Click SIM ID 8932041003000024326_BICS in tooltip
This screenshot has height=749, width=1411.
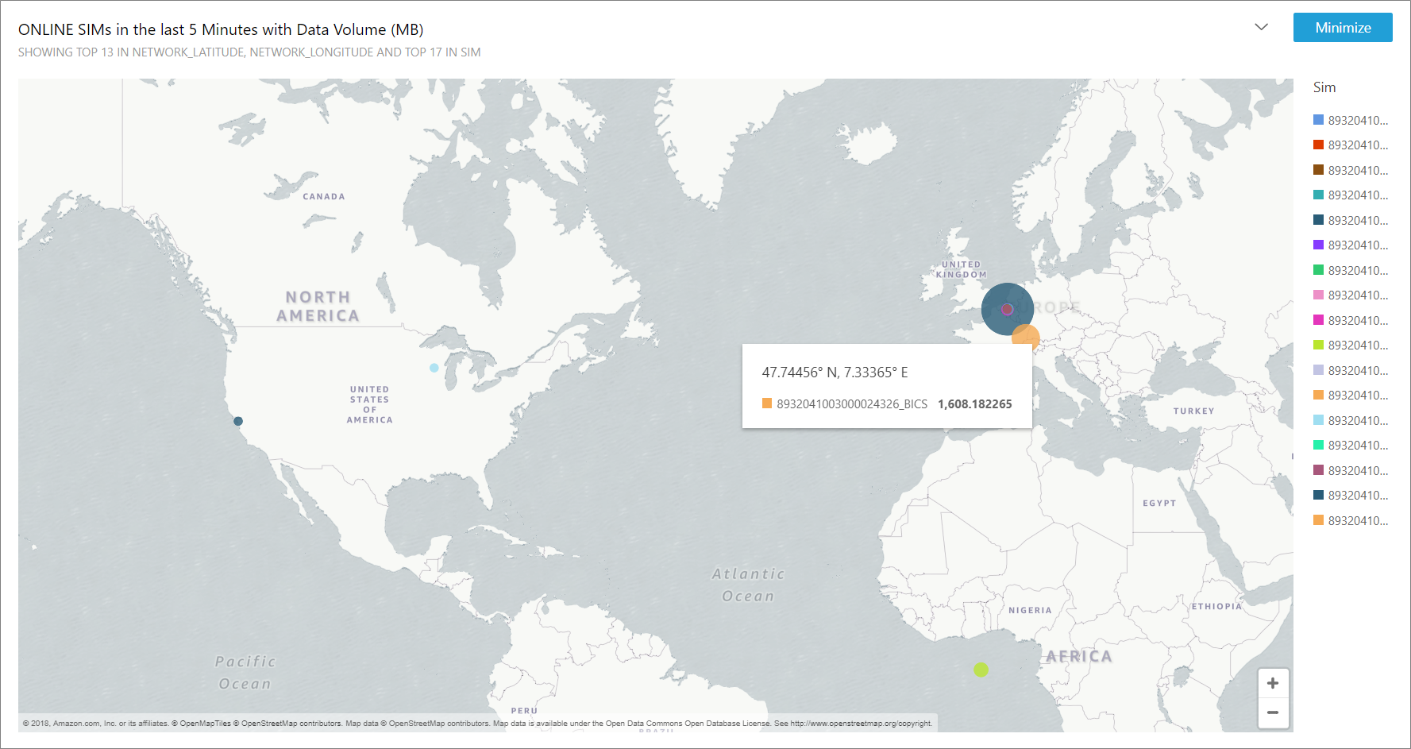[852, 404]
